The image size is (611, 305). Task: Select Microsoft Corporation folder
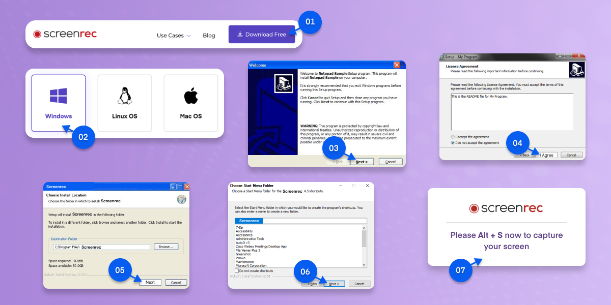tap(251, 265)
